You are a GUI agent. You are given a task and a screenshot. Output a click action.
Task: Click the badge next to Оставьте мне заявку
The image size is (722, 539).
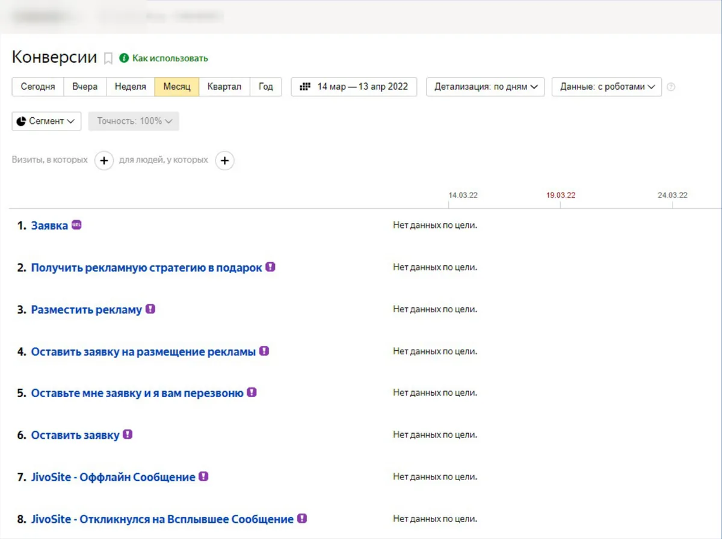pos(251,392)
